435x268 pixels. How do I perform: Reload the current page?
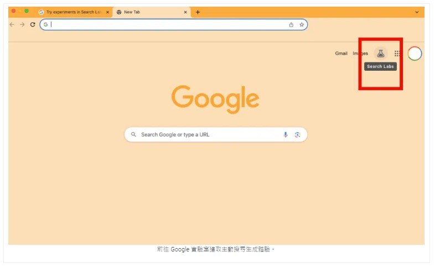tap(33, 24)
